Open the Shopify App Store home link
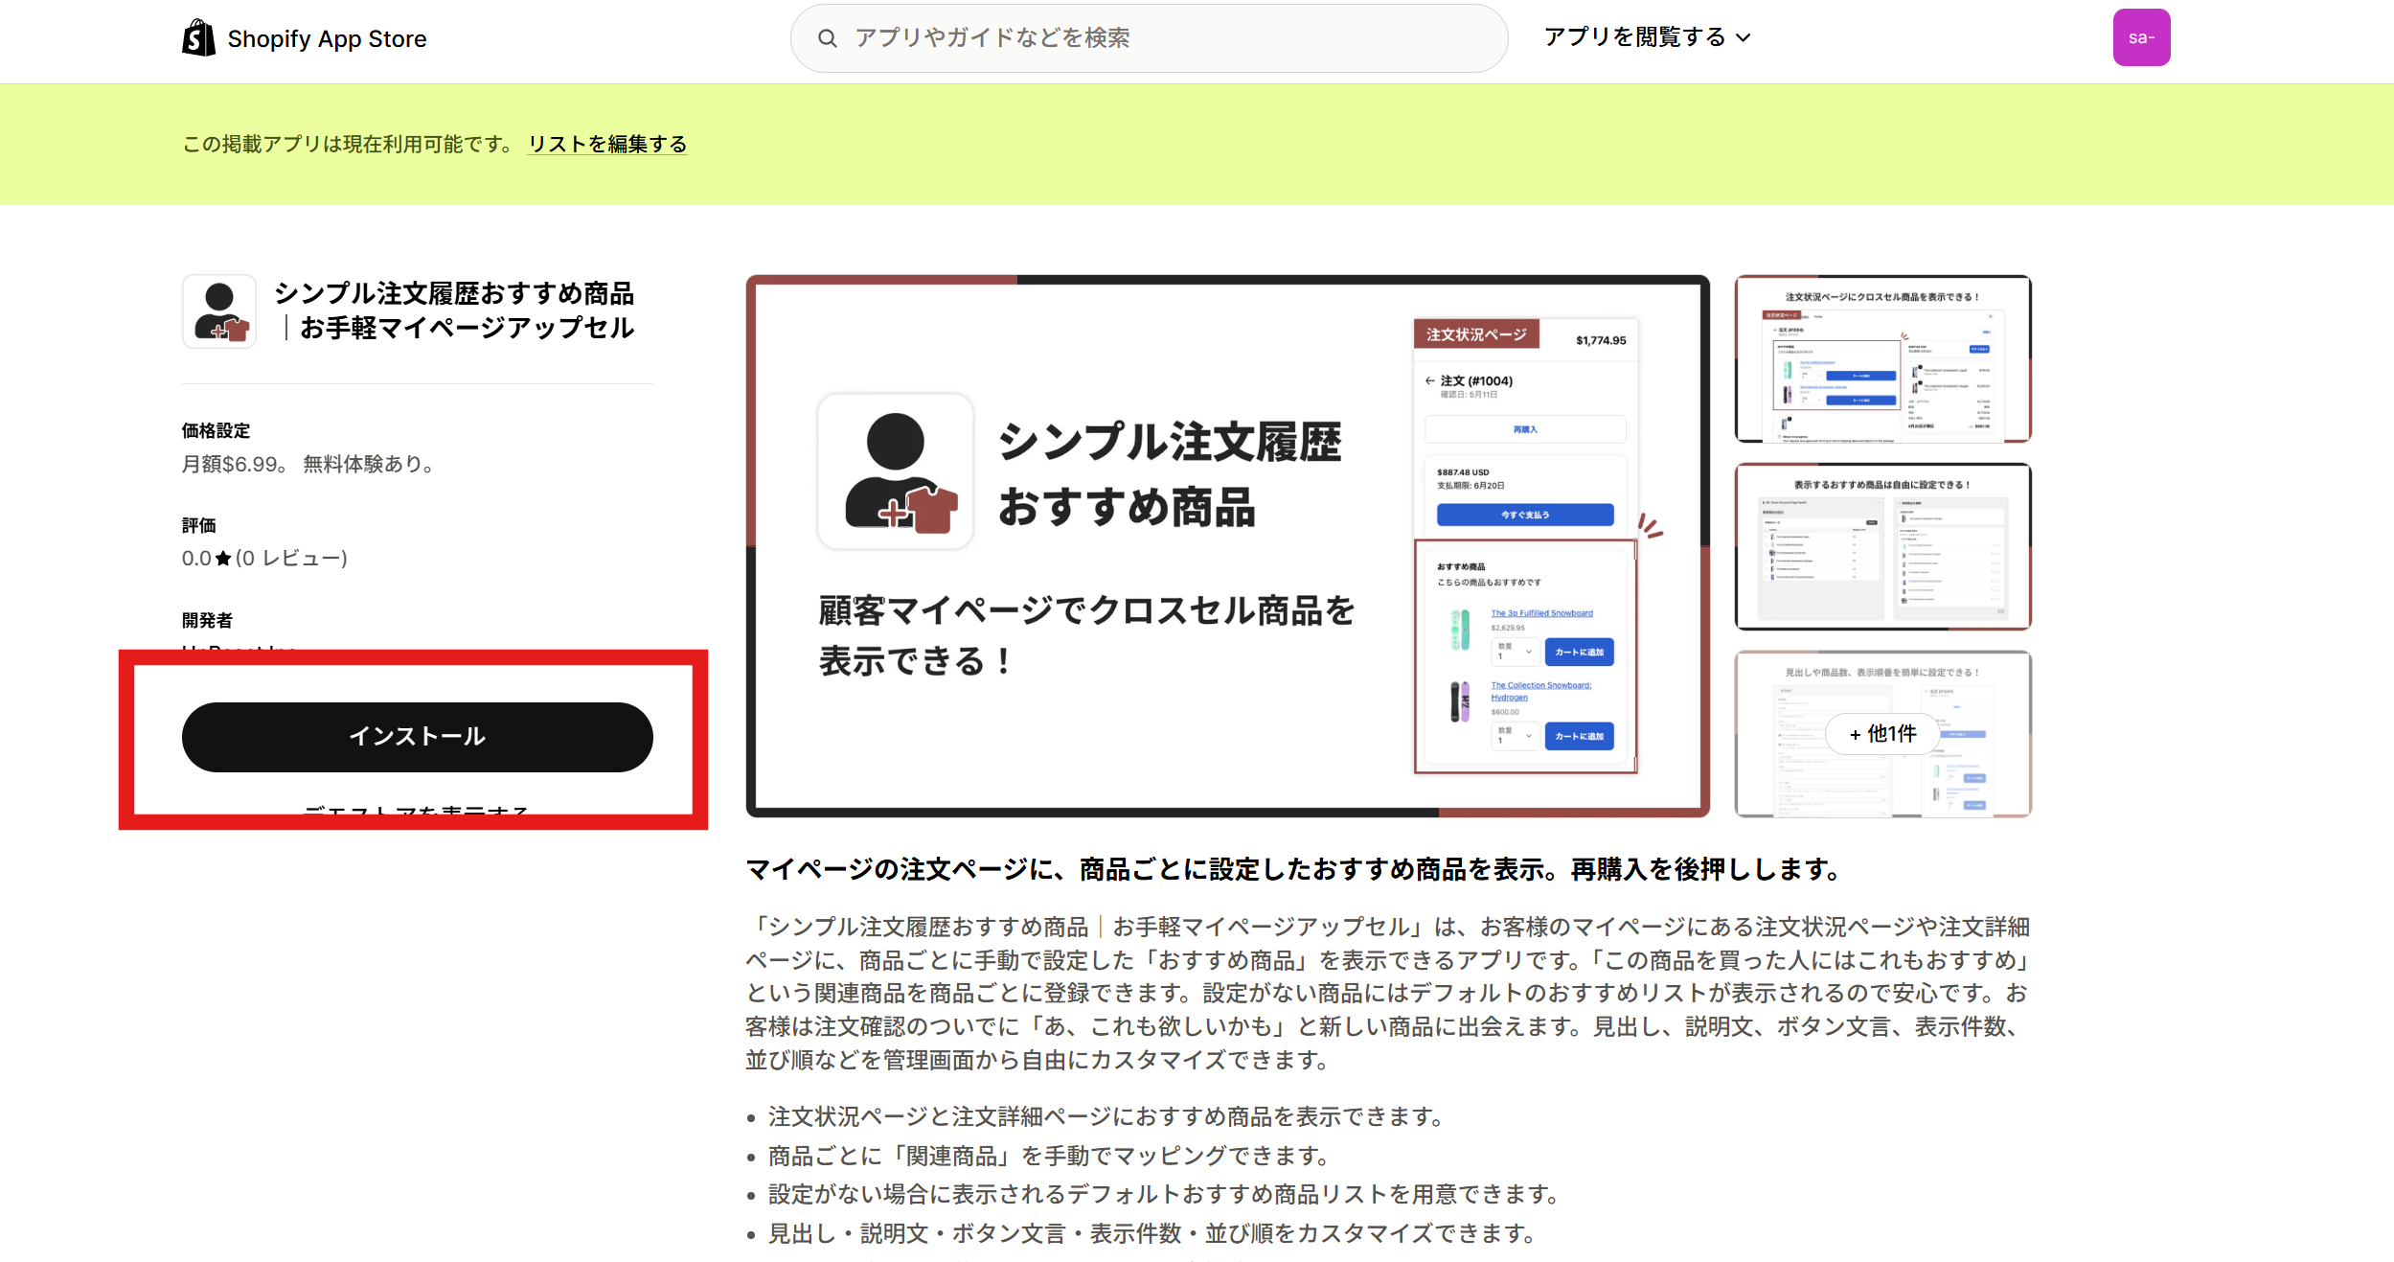 [305, 38]
